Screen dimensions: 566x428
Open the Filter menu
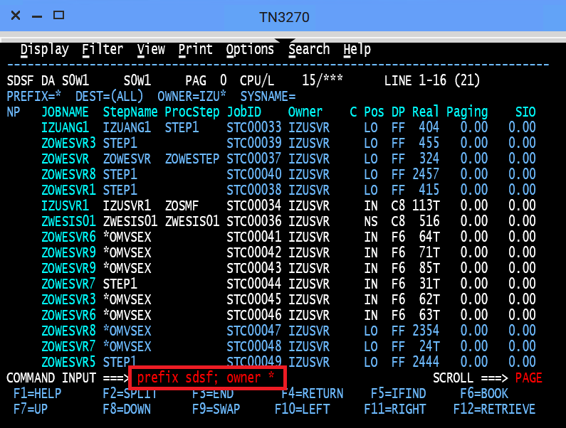point(103,50)
